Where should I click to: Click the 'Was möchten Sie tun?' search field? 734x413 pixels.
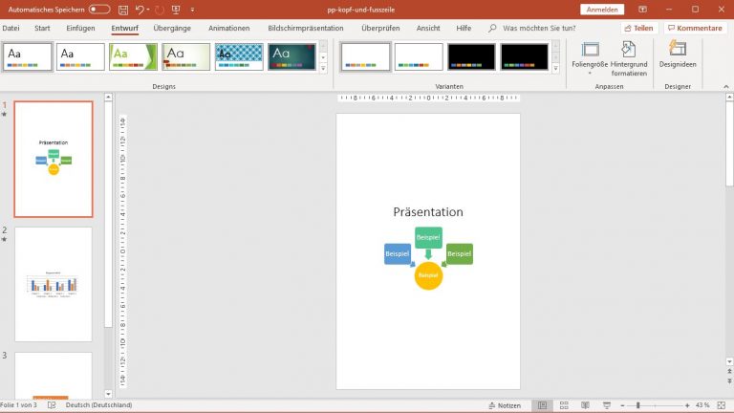[539, 28]
